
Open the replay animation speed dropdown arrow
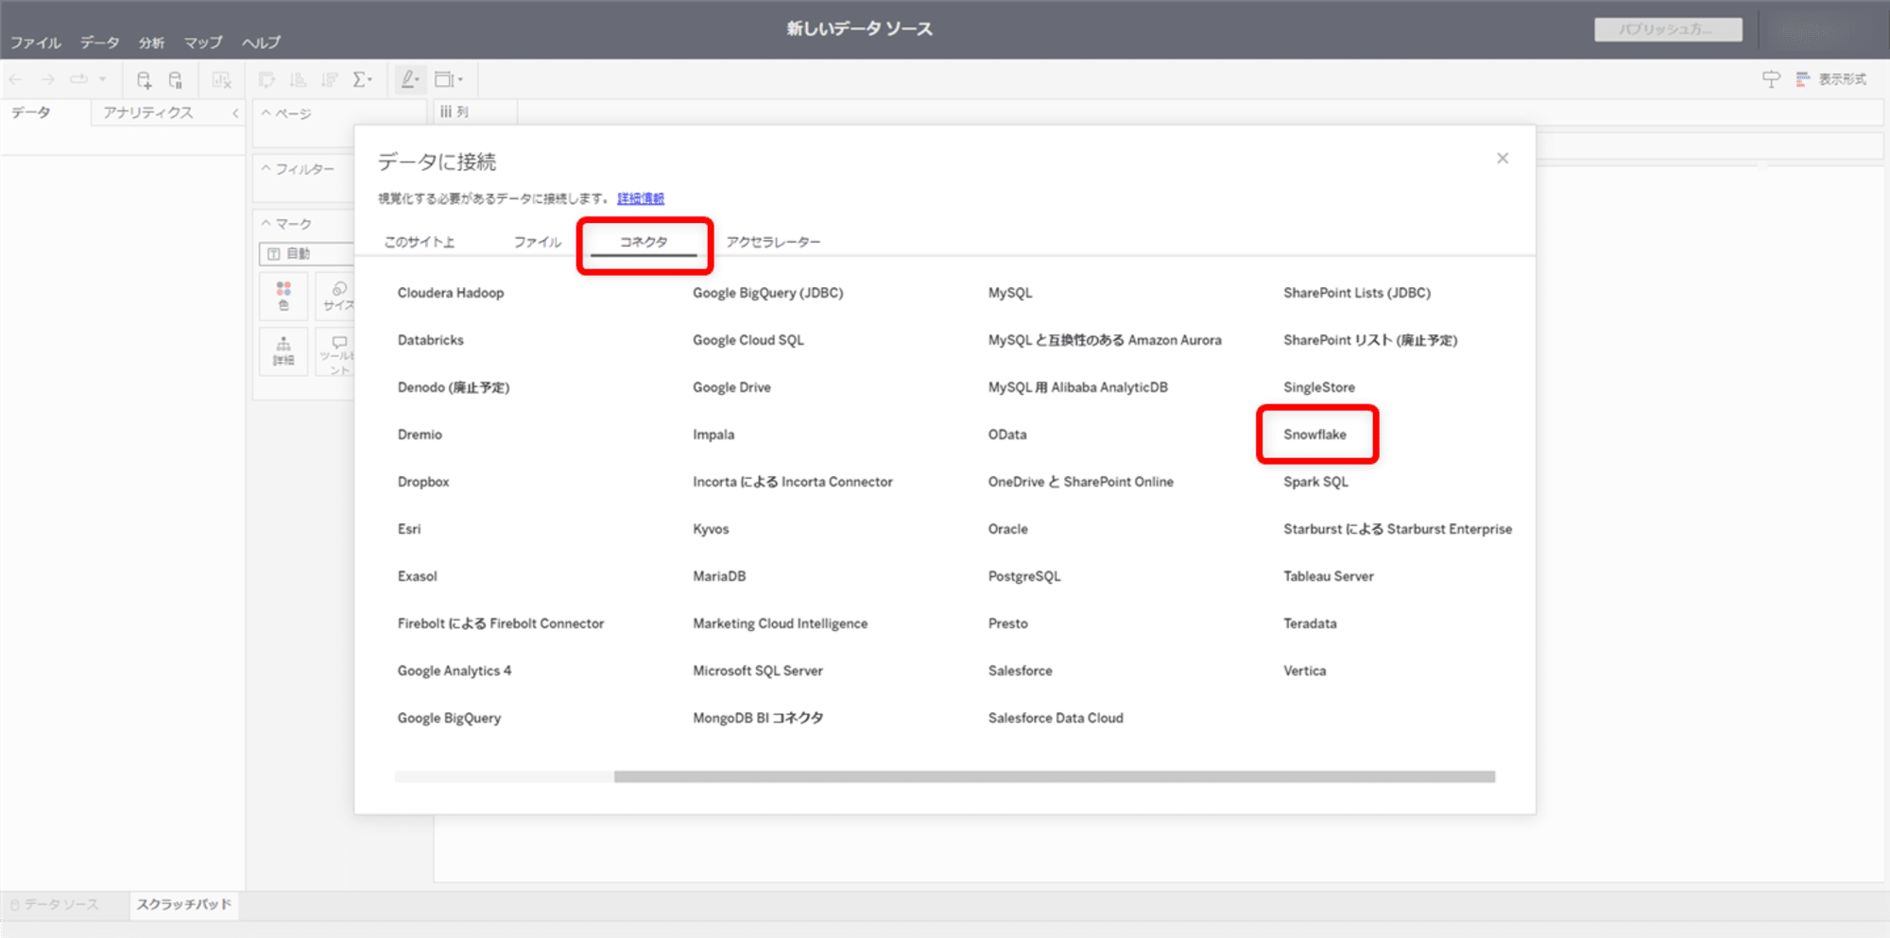(x=102, y=80)
